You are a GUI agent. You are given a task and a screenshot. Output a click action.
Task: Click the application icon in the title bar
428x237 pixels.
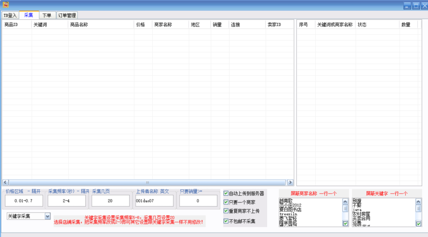(6, 5)
